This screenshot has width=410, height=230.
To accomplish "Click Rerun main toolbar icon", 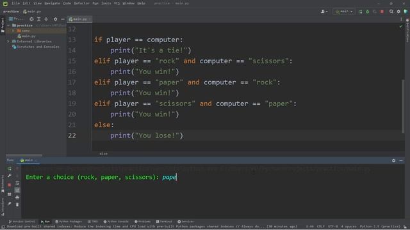I will click(360, 11).
